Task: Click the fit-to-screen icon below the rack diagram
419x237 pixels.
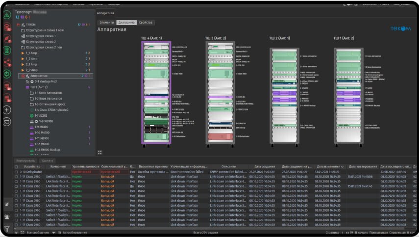Action: 100,153
